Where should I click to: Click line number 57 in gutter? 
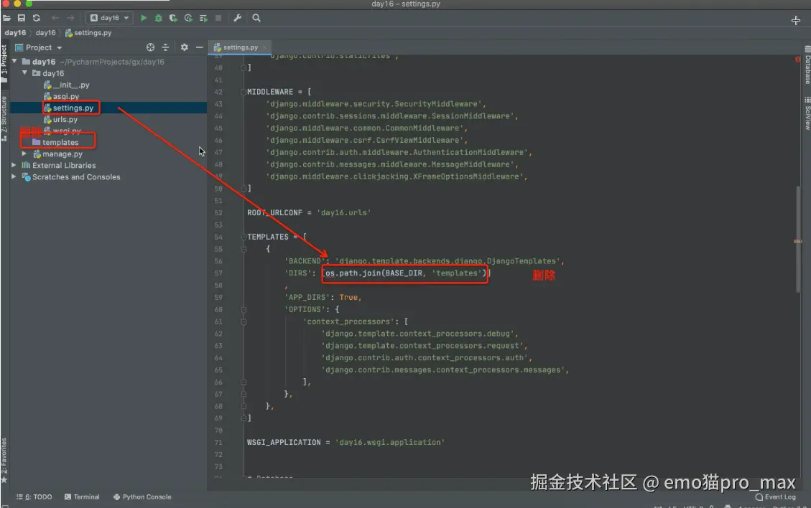pyautogui.click(x=218, y=273)
